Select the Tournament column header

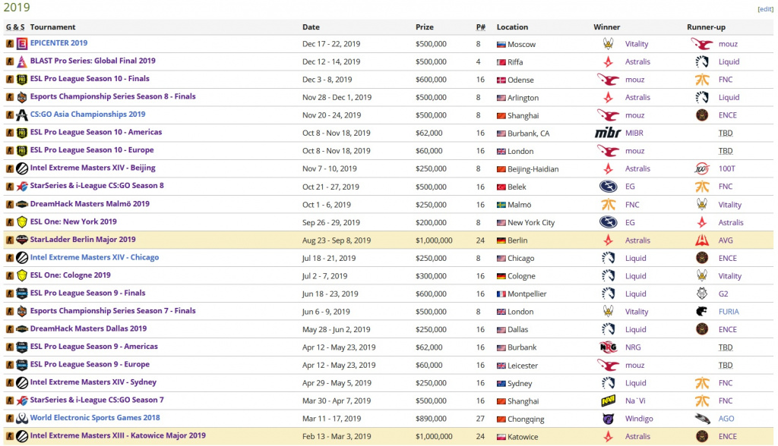click(52, 27)
